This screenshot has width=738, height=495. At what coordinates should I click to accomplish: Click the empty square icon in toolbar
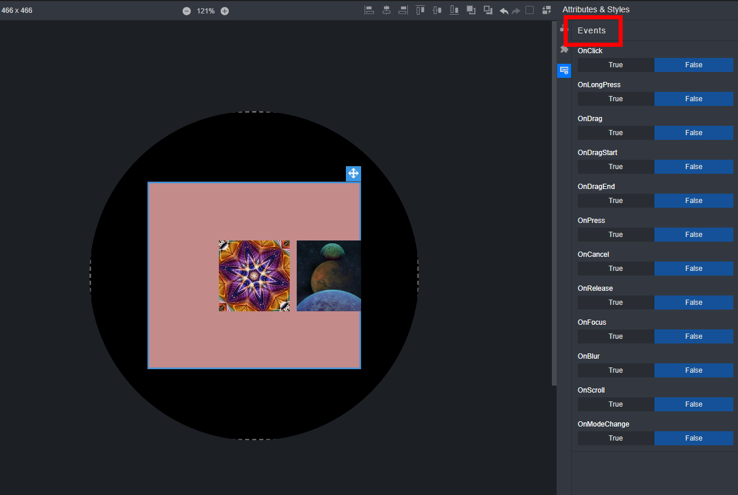[530, 10]
